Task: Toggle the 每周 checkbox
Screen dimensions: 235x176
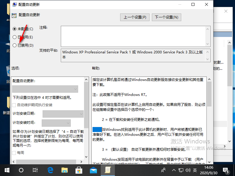Action: tap(14, 153)
